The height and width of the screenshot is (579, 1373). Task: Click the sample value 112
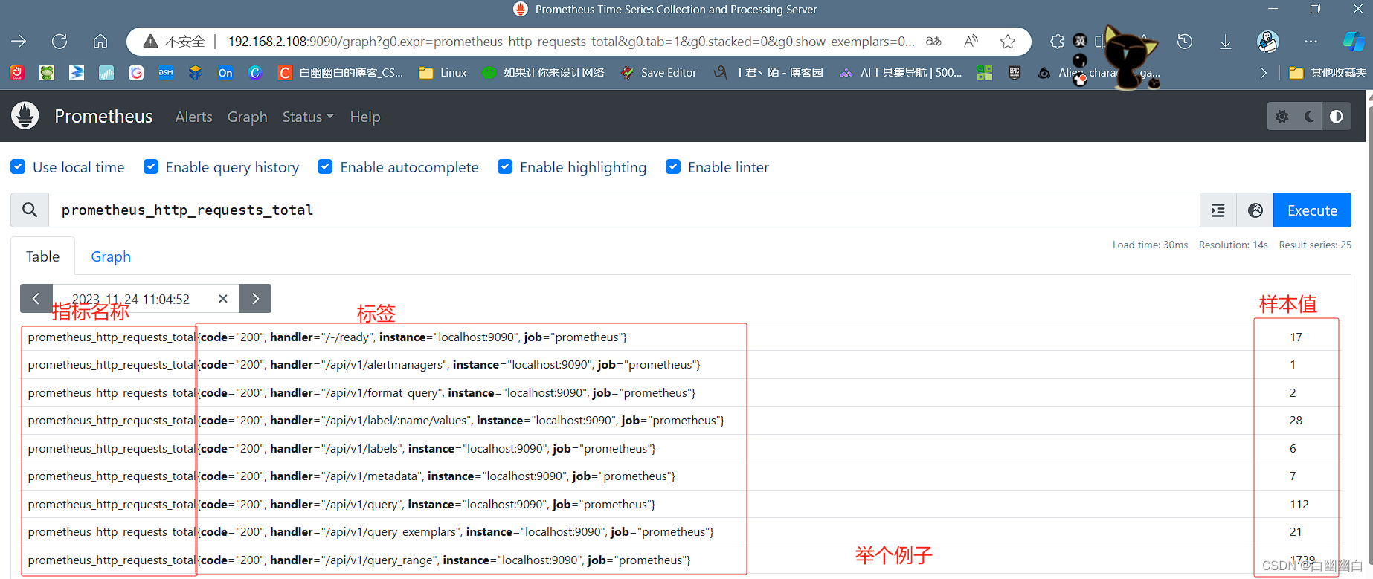[x=1299, y=504]
